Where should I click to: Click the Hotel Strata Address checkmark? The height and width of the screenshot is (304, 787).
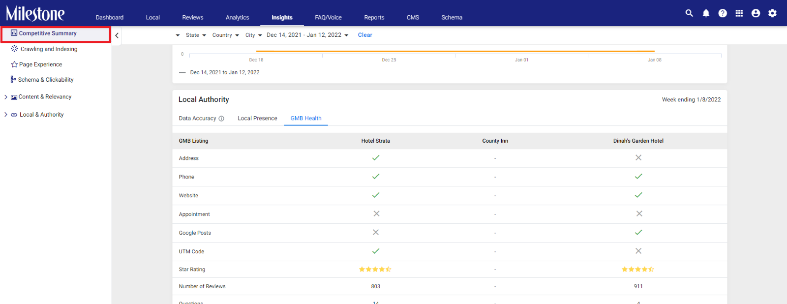pos(376,158)
